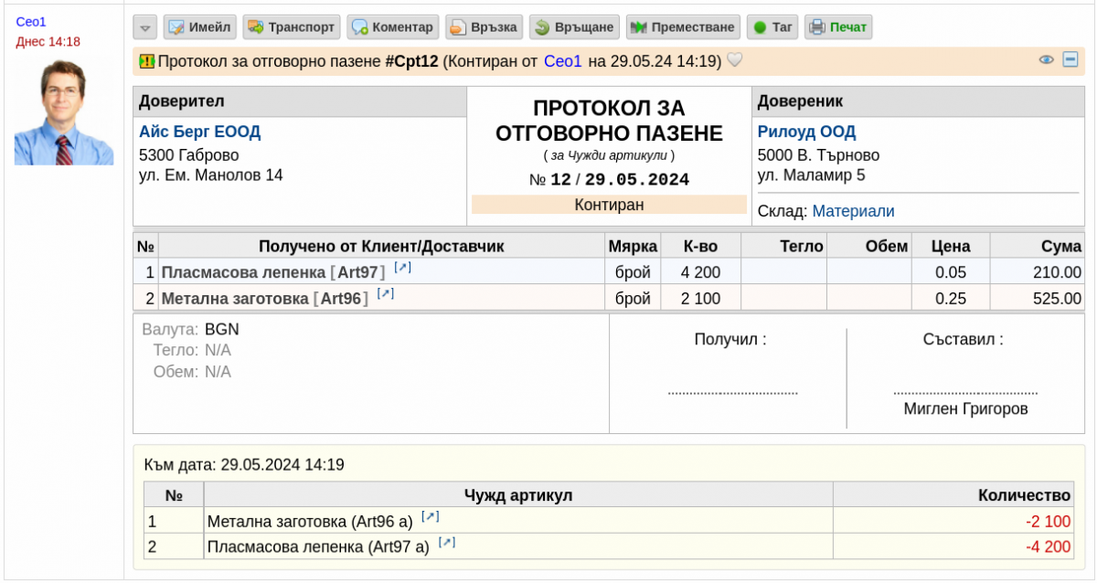The height and width of the screenshot is (583, 1097).
Task: Click the Преместване button
Action: point(682,27)
